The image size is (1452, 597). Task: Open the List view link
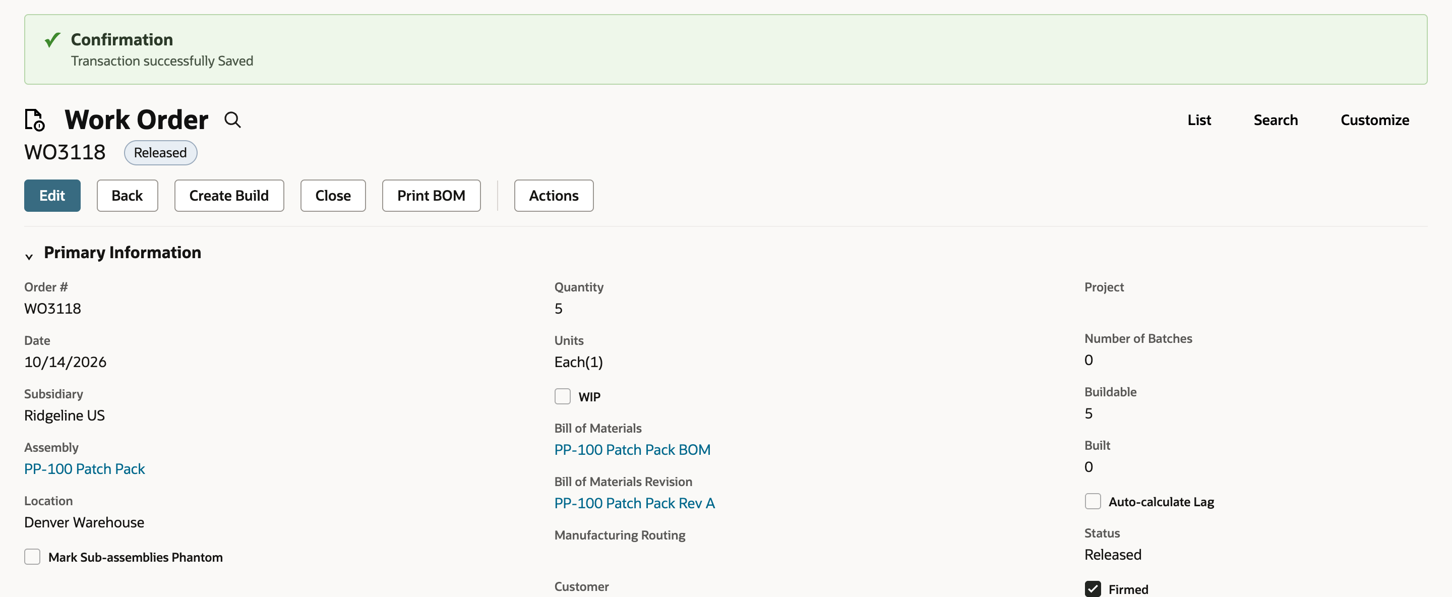click(1199, 120)
